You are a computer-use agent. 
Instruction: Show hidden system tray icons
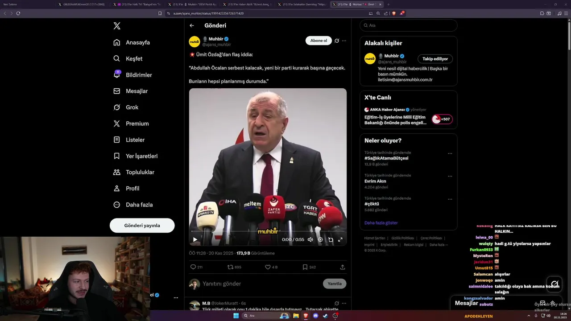[x=529, y=316]
